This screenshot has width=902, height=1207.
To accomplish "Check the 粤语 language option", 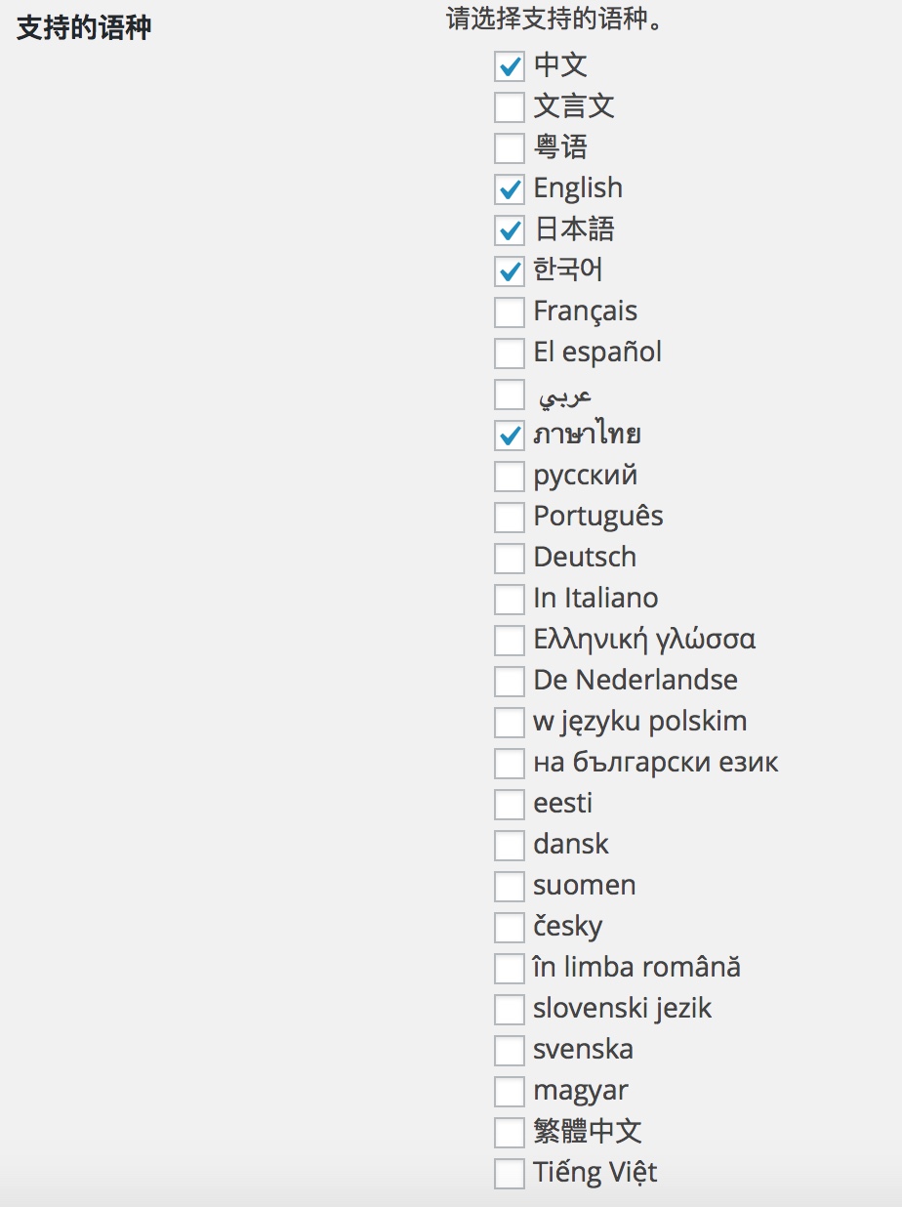I will (510, 148).
